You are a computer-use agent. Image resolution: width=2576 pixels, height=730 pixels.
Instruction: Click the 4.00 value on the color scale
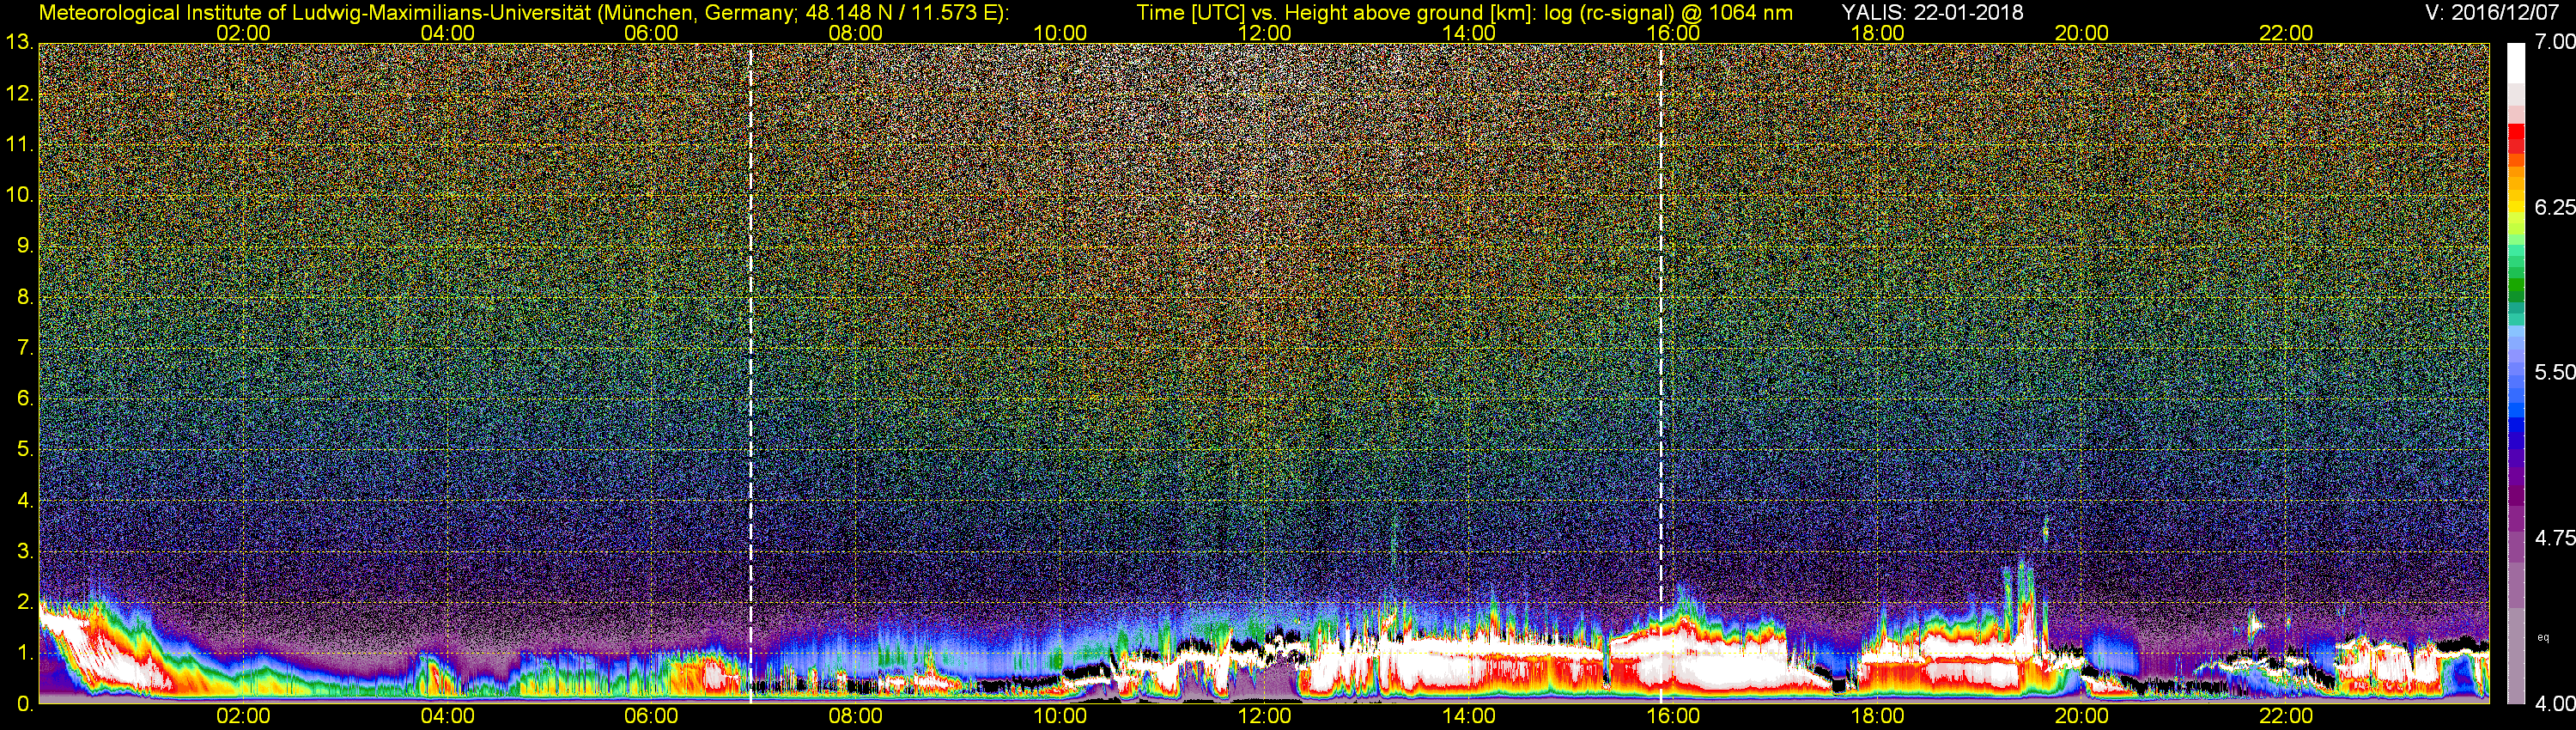[2554, 704]
